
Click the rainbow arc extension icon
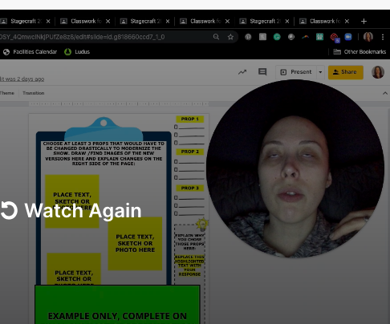306,37
